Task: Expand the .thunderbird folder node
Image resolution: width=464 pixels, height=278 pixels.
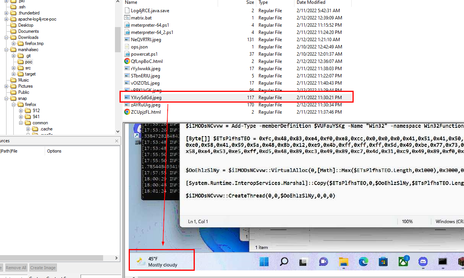Action: click(x=6, y=13)
